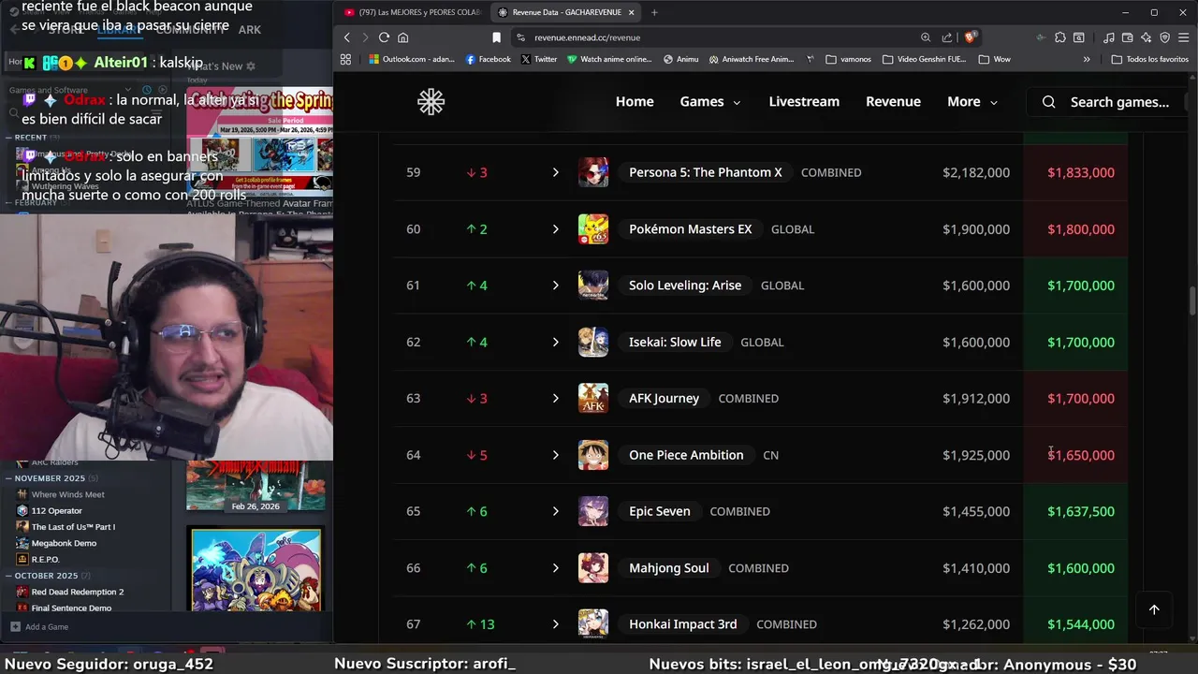Click the apps grid icon in bookmarks bar
Screen dimensions: 1198x674
(345, 59)
